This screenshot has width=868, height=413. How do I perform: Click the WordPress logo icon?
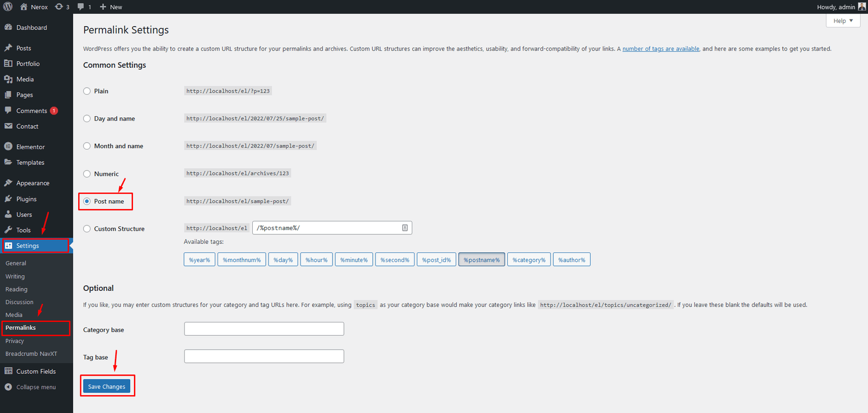(8, 7)
